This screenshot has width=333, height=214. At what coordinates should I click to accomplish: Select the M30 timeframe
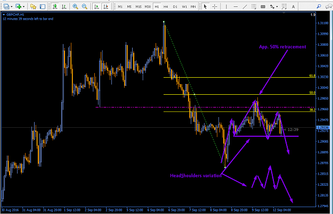(148, 7)
